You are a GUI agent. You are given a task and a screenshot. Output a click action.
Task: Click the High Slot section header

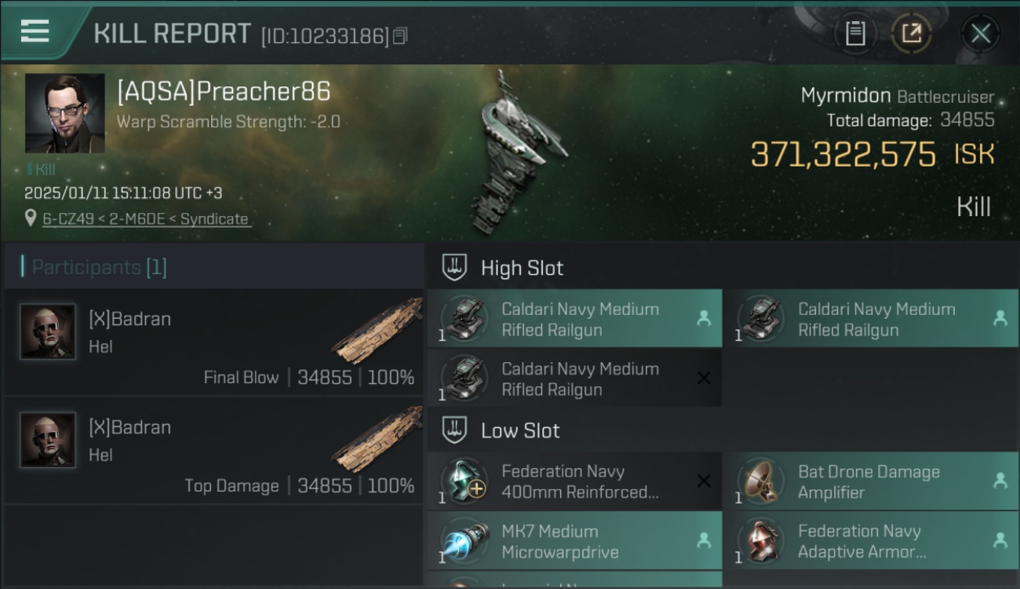522,268
